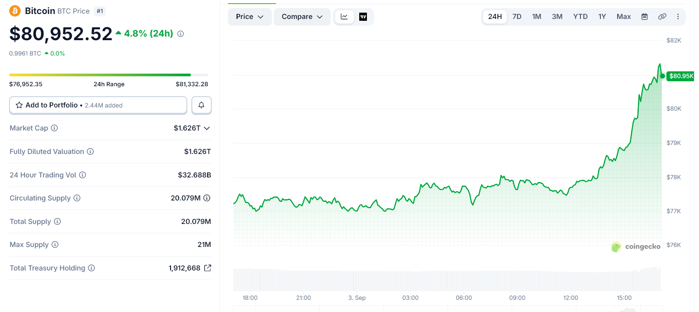Screen dimensions: 699x312
Task: Click the $32.688B trading volume value
Action: click(195, 175)
